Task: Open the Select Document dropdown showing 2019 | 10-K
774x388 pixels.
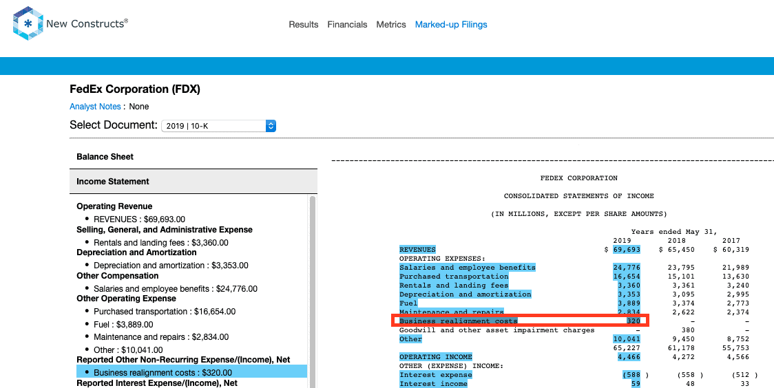Action: [219, 126]
